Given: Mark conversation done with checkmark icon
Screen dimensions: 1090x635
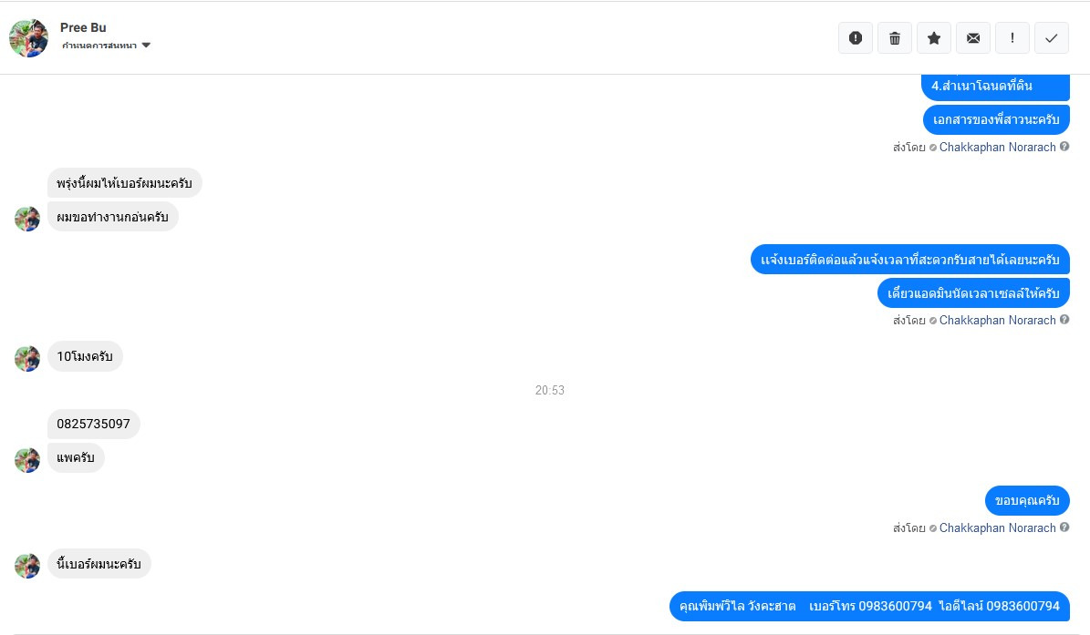Looking at the screenshot, I should point(1052,38).
